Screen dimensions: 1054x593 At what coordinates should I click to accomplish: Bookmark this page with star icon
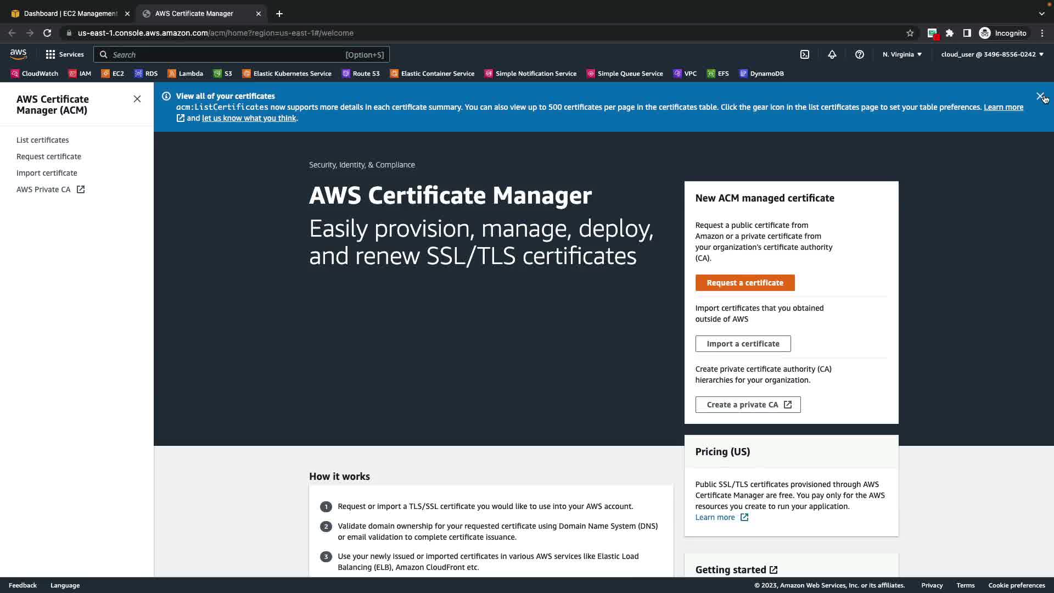[x=910, y=33]
